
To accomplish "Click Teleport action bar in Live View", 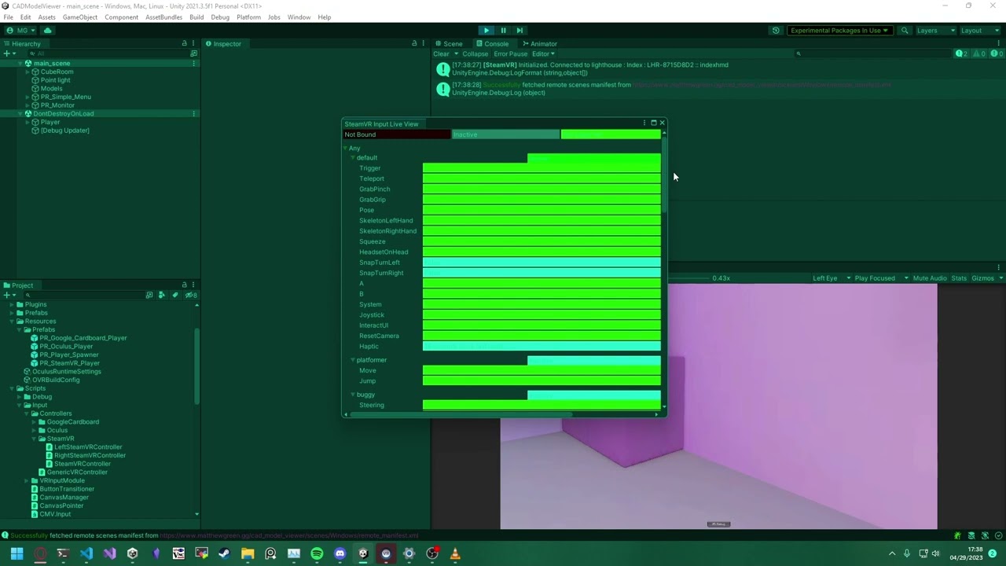I will pyautogui.click(x=542, y=178).
